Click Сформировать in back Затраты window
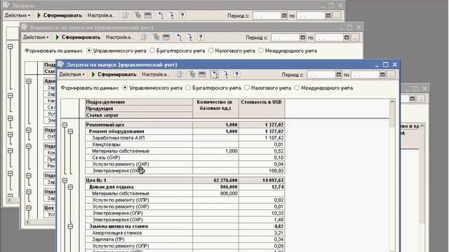The height and width of the screenshot is (252, 449). tap(60, 15)
